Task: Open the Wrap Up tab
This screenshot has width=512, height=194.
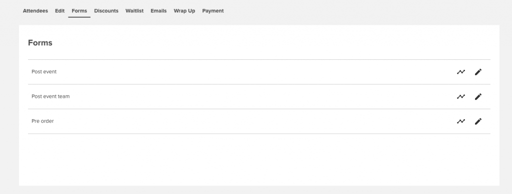Action: pyautogui.click(x=184, y=11)
